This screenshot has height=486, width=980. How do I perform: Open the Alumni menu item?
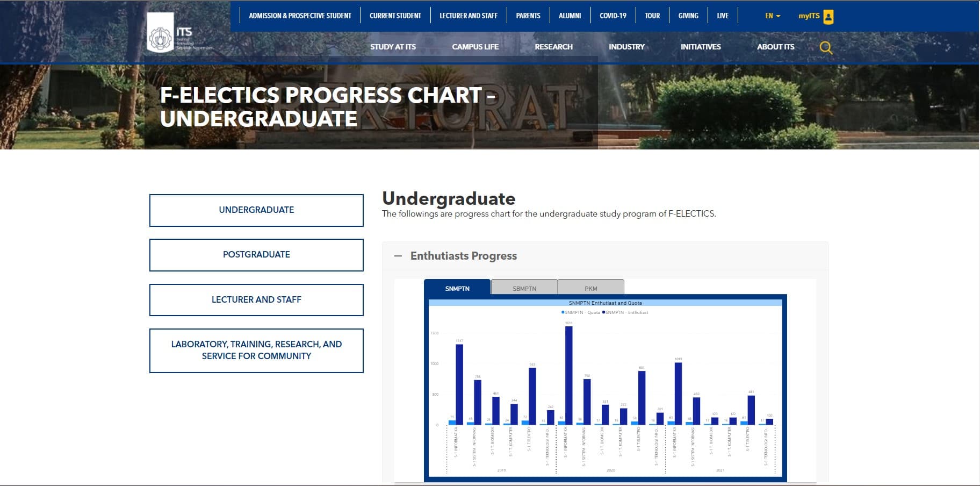click(570, 16)
